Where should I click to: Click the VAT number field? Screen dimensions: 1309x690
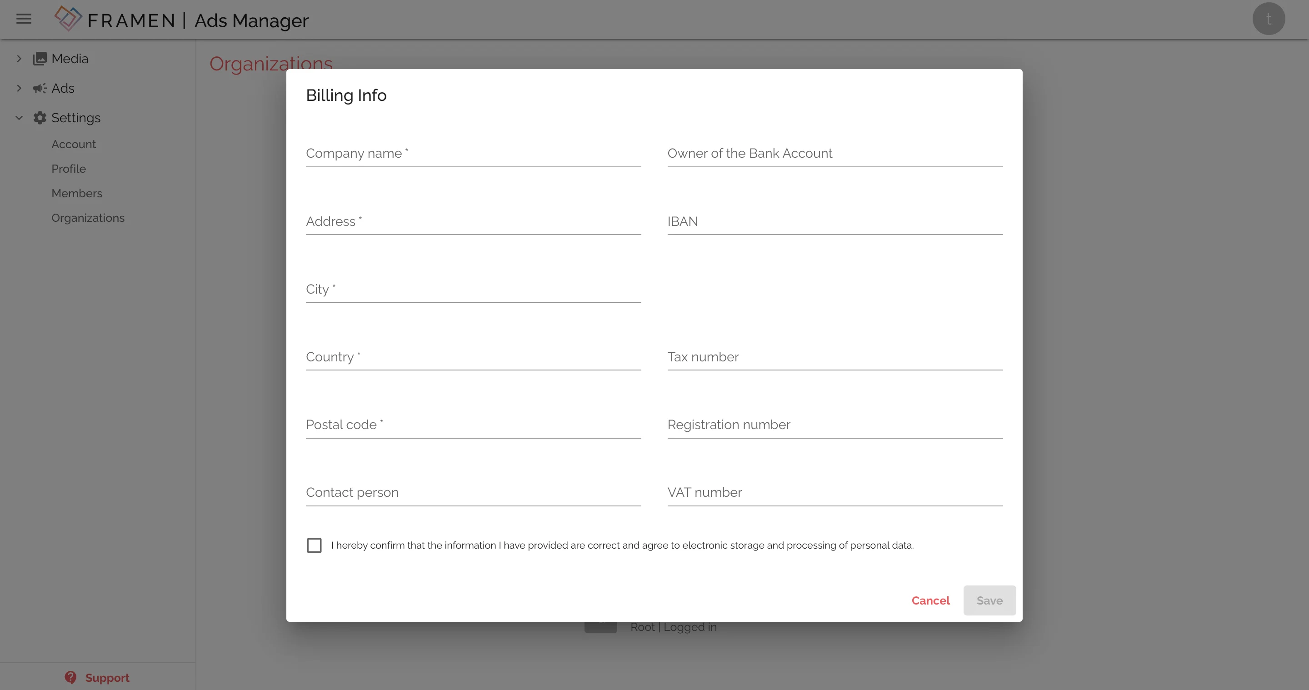point(834,492)
